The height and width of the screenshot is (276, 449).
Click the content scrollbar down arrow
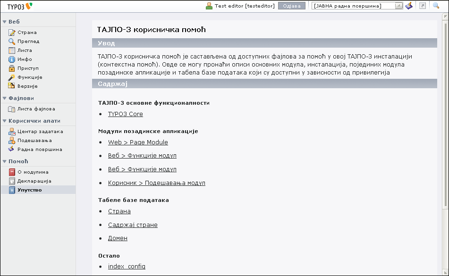(445, 272)
